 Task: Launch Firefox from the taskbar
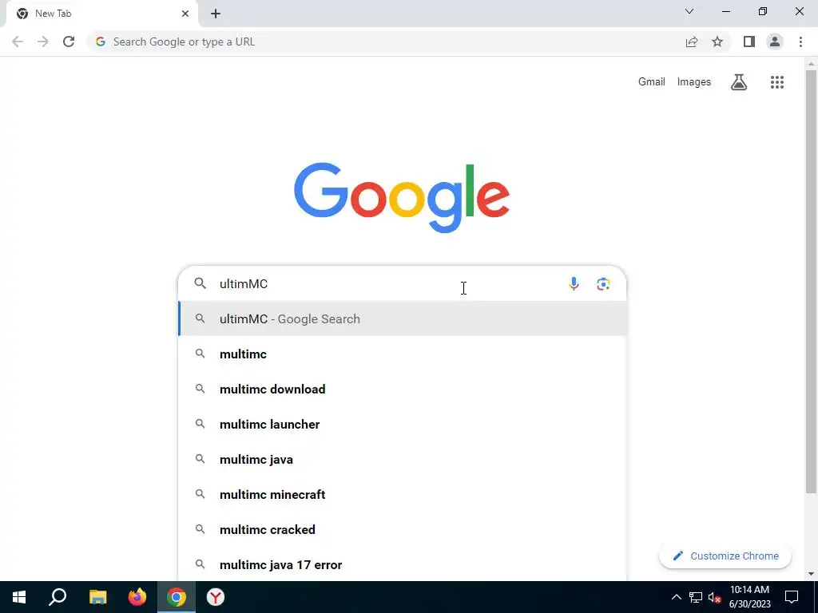point(137,597)
